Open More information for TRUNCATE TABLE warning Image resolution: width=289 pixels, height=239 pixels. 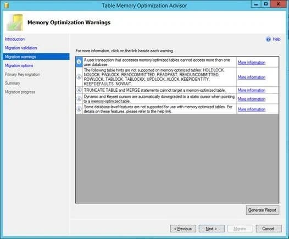point(252,90)
